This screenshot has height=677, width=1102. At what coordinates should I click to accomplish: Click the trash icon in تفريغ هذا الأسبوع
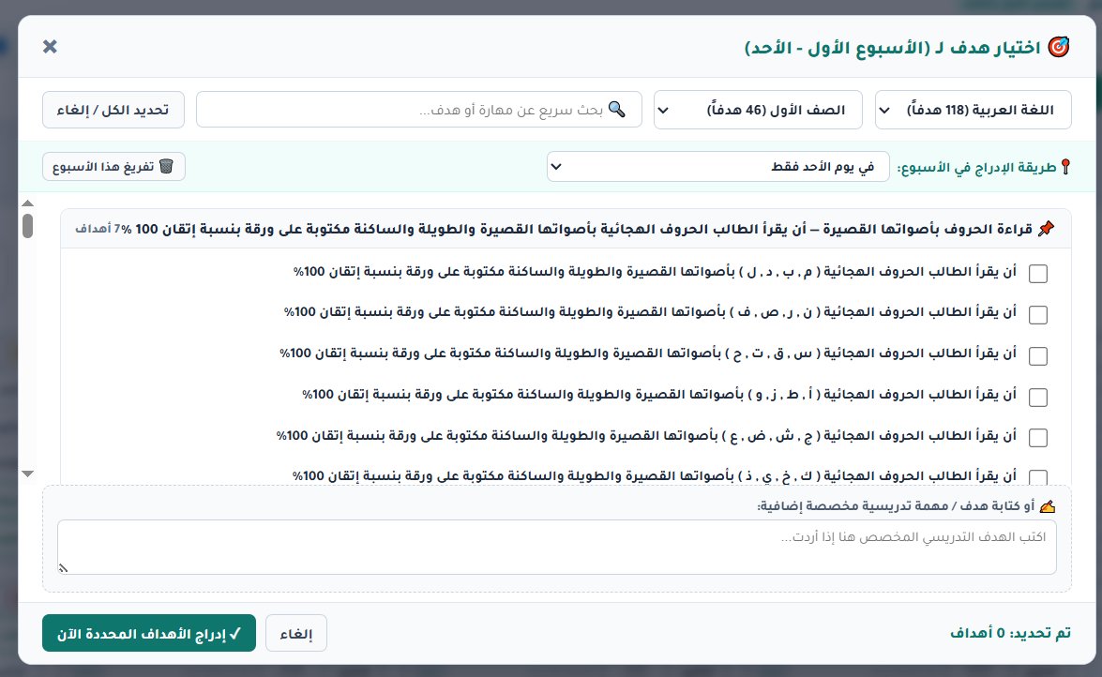(166, 167)
